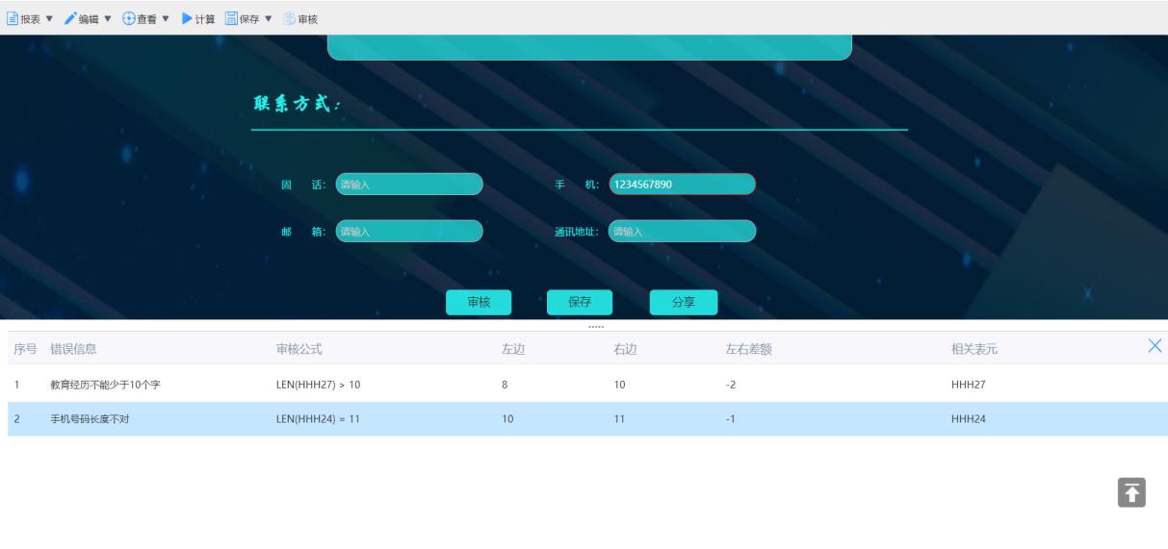
Task: Click the 邮箱 input field
Action: (409, 231)
